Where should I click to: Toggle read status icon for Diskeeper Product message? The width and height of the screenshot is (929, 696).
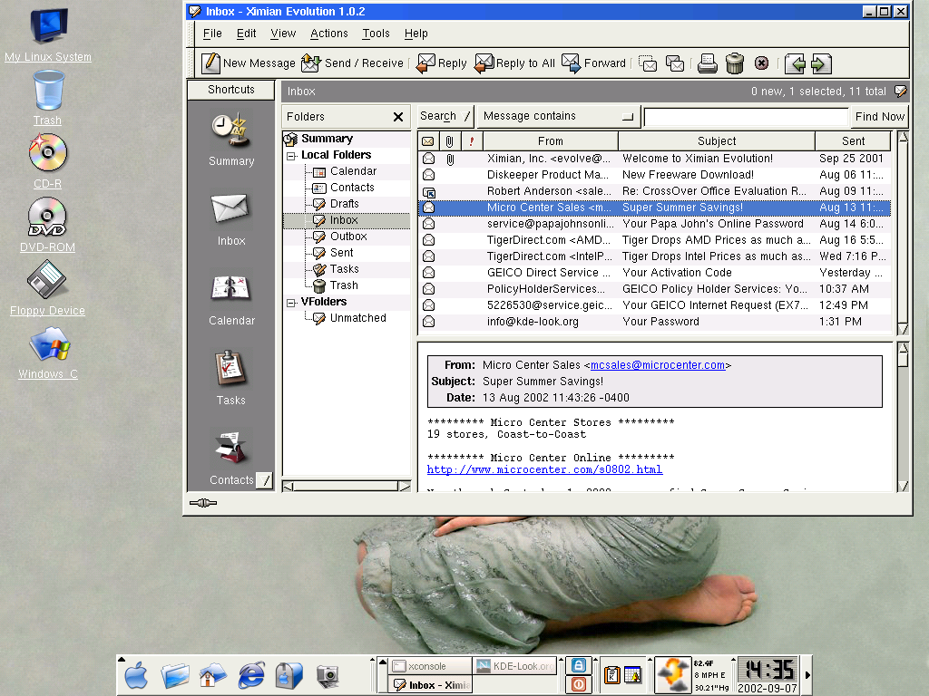428,175
